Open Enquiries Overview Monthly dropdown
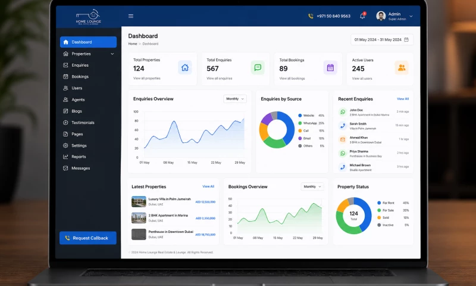This screenshot has width=476, height=286. click(x=235, y=99)
